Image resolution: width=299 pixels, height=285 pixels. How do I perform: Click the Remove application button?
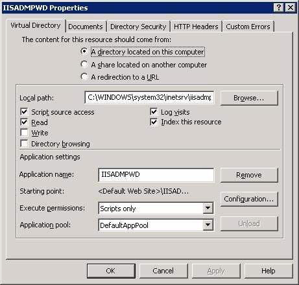pyautogui.click(x=249, y=175)
